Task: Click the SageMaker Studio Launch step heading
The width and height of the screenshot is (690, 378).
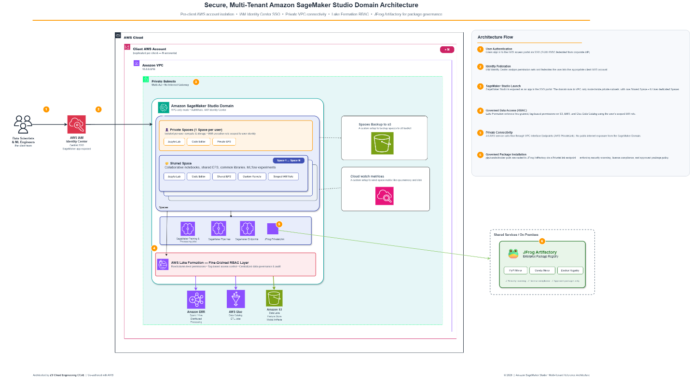Action: pyautogui.click(x=503, y=85)
